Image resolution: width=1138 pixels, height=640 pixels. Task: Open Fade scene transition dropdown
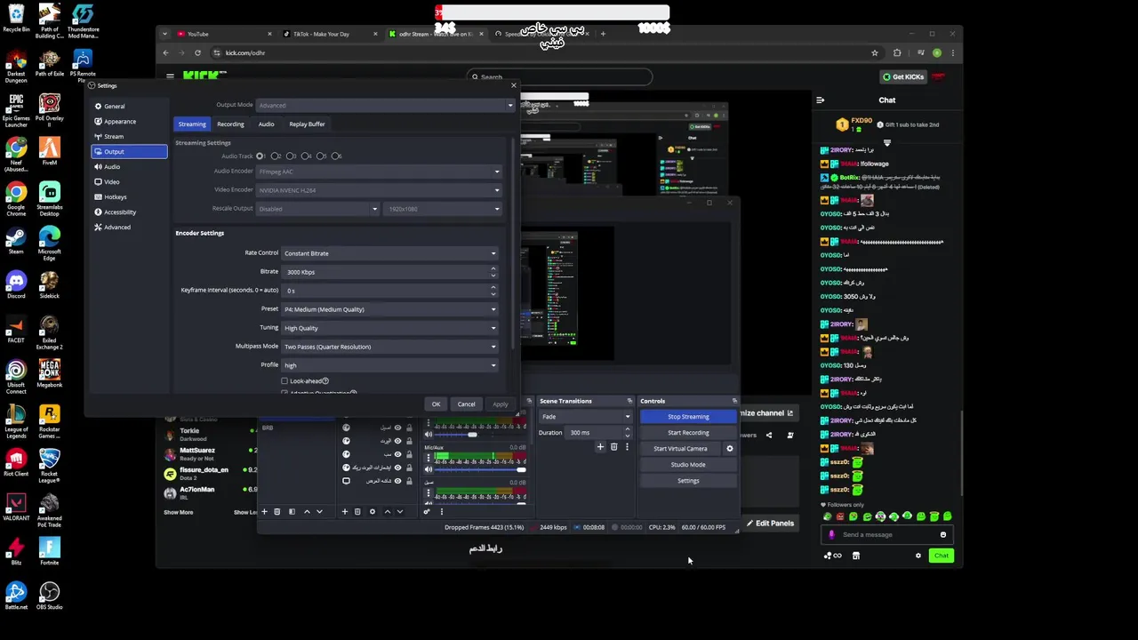point(585,416)
